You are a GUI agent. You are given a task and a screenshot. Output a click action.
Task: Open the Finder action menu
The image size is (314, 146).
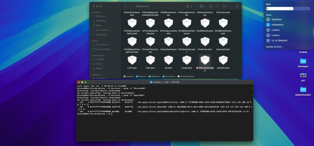click(225, 6)
